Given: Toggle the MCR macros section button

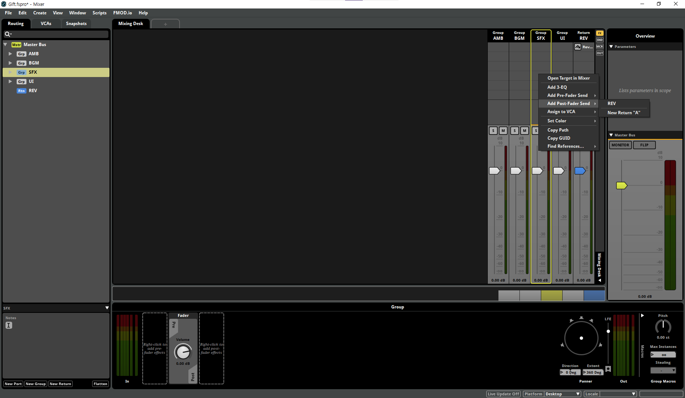Looking at the screenshot, I should click(x=600, y=46).
